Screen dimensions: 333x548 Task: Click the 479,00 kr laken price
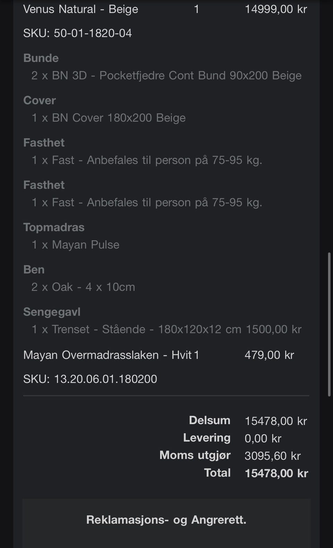click(269, 355)
